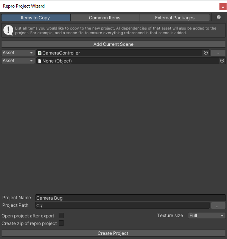Click the Project Name input field

click(130, 198)
